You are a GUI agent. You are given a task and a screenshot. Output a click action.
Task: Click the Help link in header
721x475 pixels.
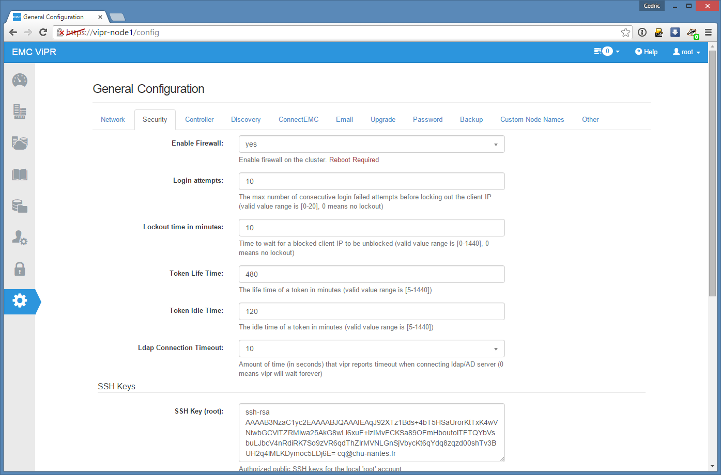646,52
